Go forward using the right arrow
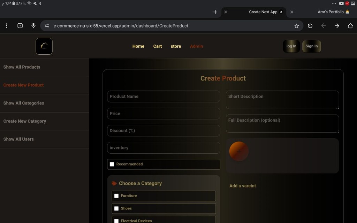The image size is (357, 223). tap(337, 26)
